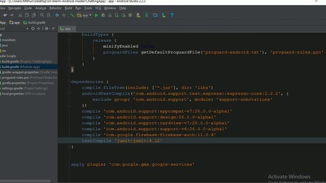Navigate Forward with the grey arrow icon

tap(64, 15)
